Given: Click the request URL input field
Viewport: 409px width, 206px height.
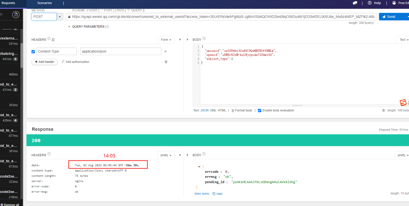Looking at the screenshot, I should coord(222,17).
